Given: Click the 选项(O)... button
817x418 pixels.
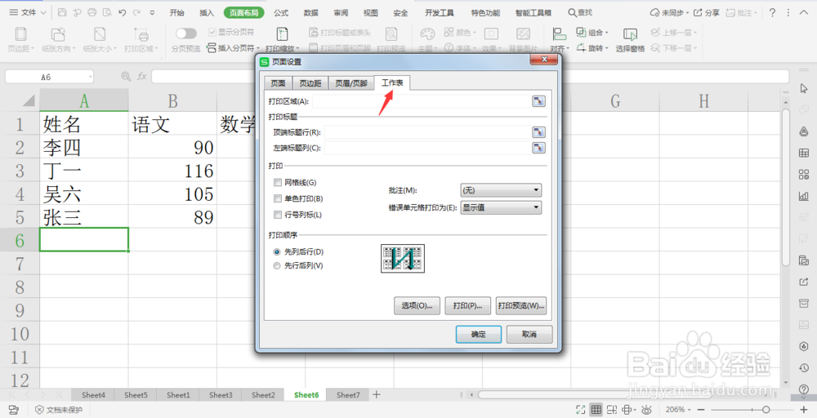Looking at the screenshot, I should (x=417, y=305).
